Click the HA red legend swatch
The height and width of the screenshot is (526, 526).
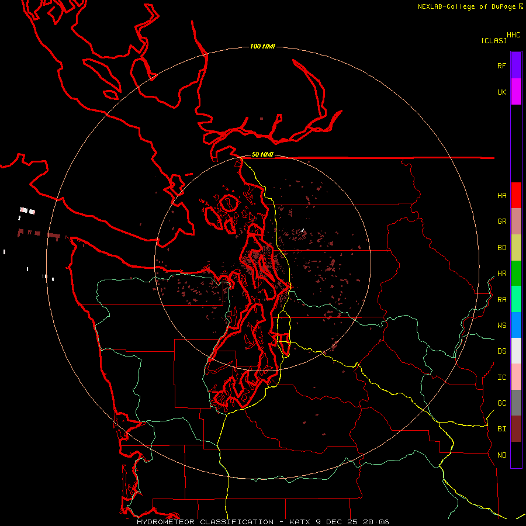point(516,195)
